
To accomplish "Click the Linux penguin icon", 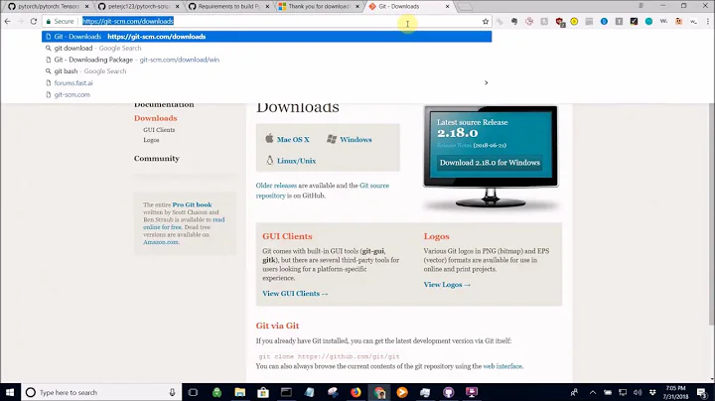I will [269, 160].
